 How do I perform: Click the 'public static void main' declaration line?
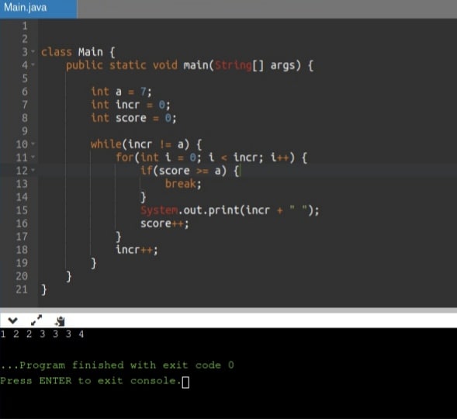click(x=190, y=65)
